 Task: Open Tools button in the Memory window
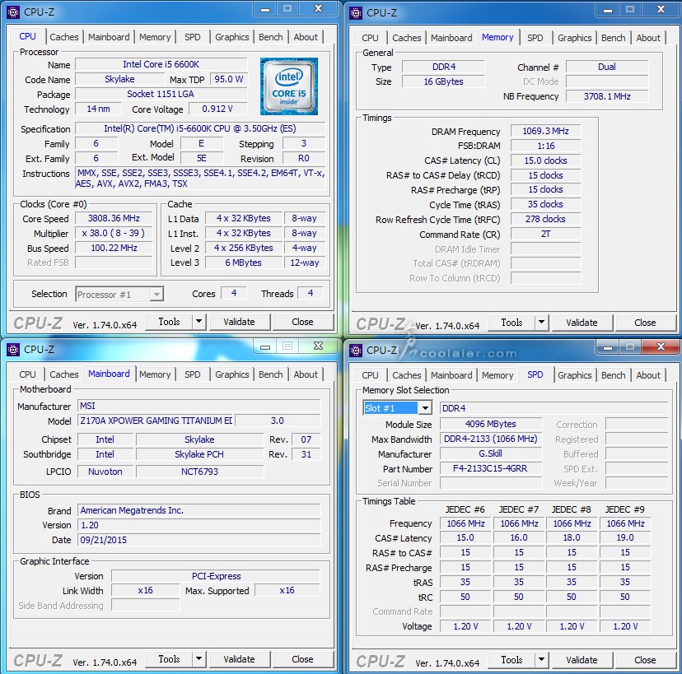coord(512,323)
